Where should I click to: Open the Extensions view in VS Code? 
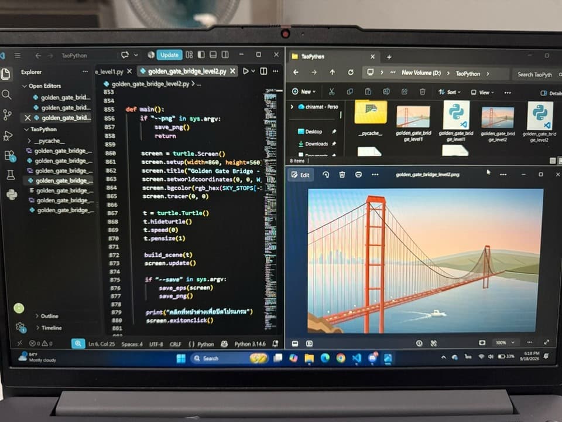point(10,156)
